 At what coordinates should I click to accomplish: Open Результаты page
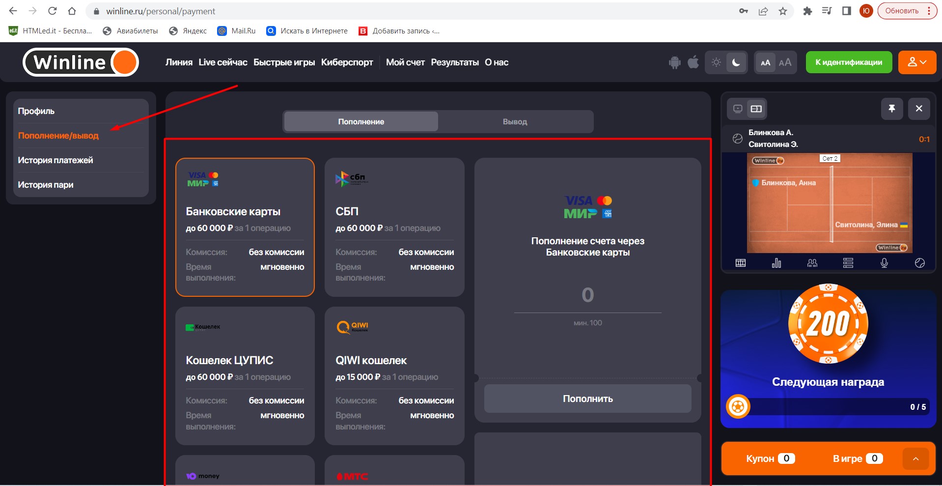tap(455, 62)
